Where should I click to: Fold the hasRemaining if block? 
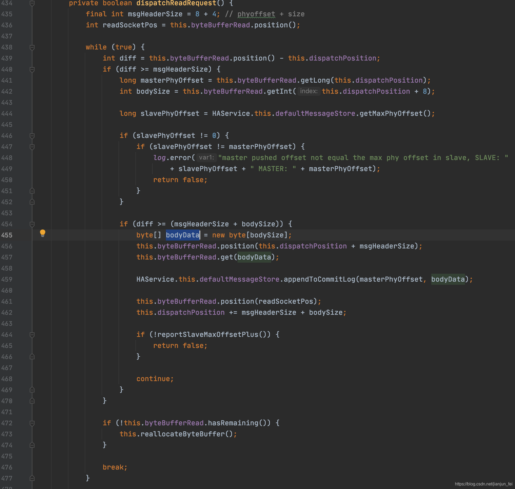(32, 423)
